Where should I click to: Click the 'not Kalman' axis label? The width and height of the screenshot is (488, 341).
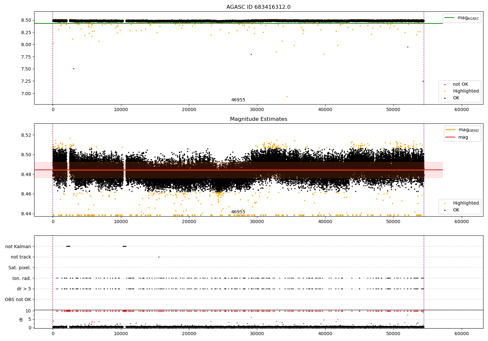(x=18, y=246)
